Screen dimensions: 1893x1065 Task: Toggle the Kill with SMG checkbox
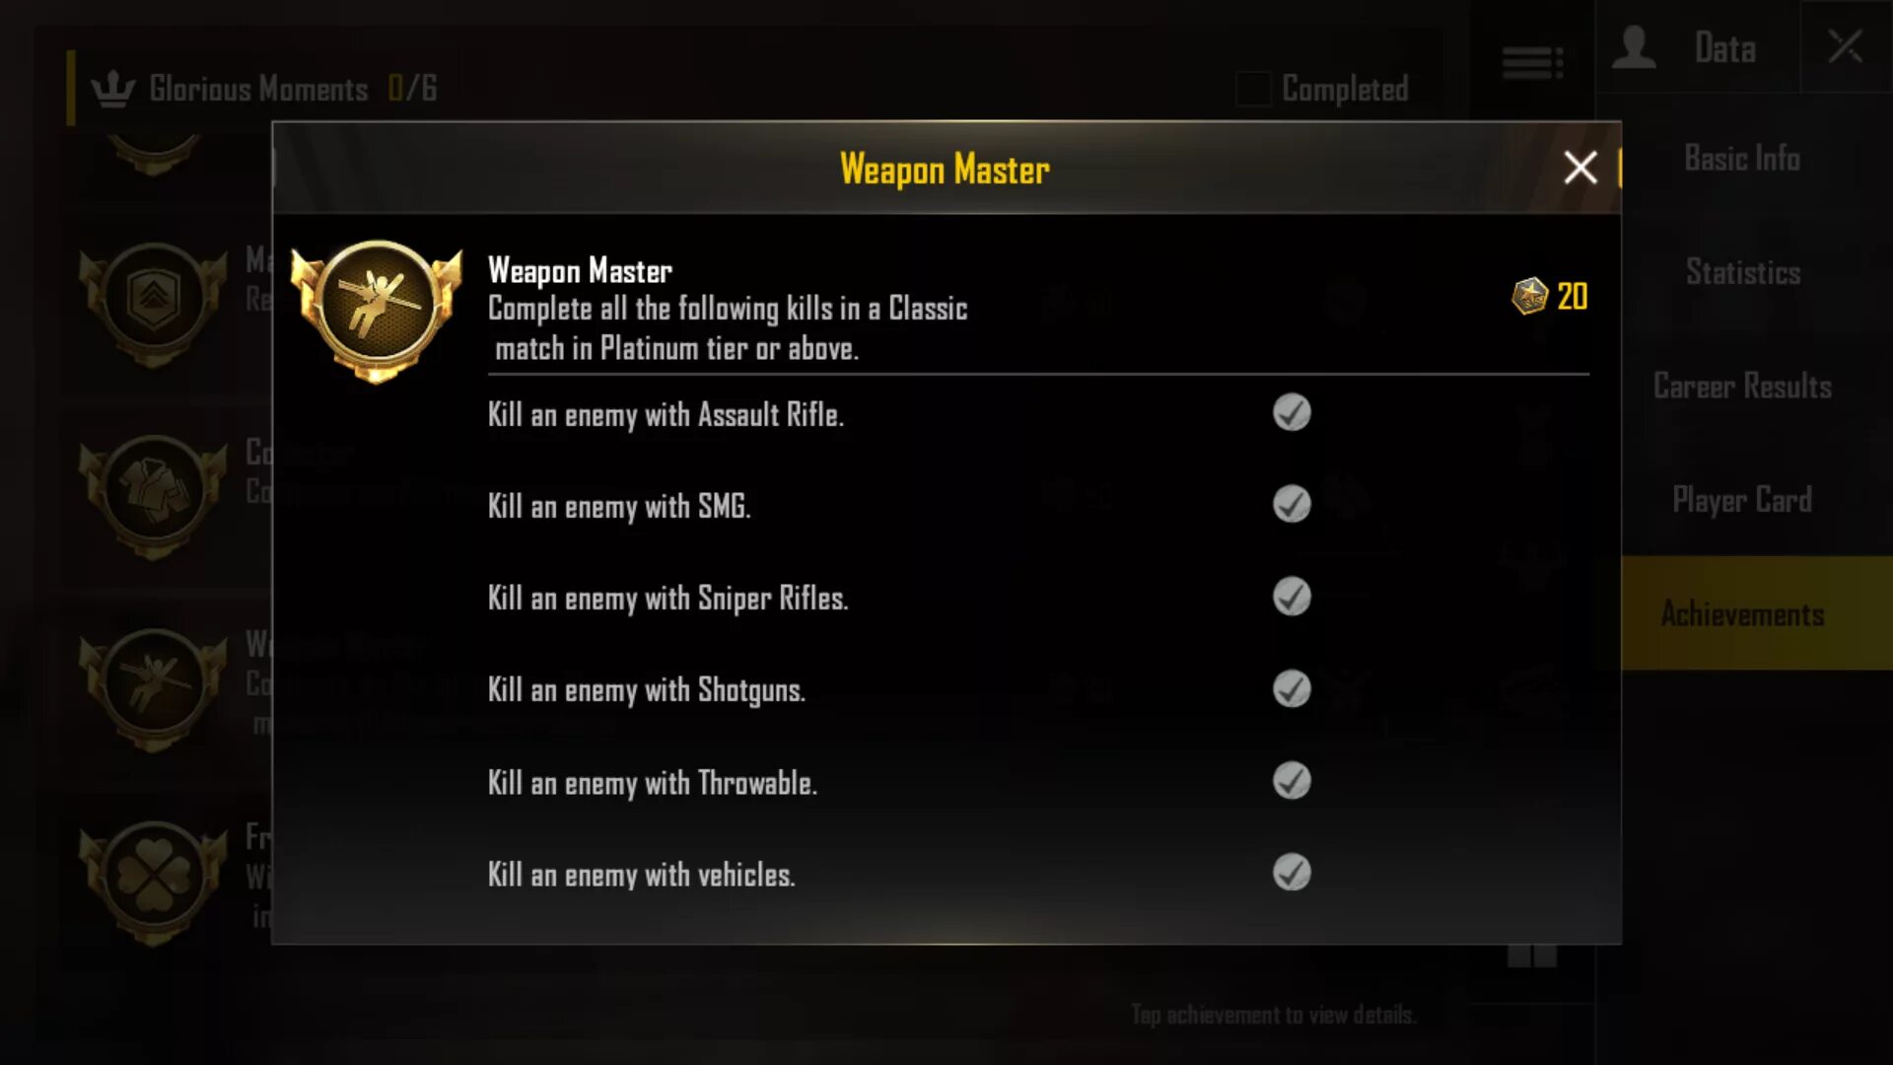click(1291, 505)
